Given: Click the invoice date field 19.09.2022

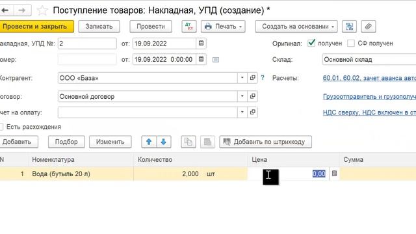Looking at the screenshot, I should pos(164,44).
